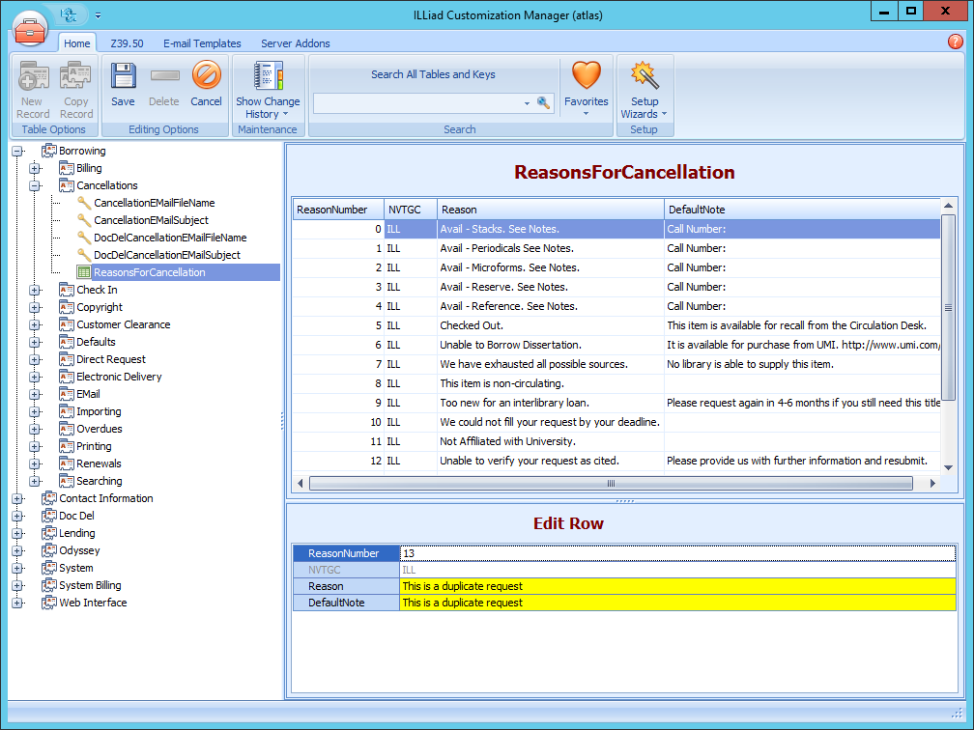Select row "Unable to Borrow Dissertation."
Image resolution: width=974 pixels, height=730 pixels.
pos(616,345)
